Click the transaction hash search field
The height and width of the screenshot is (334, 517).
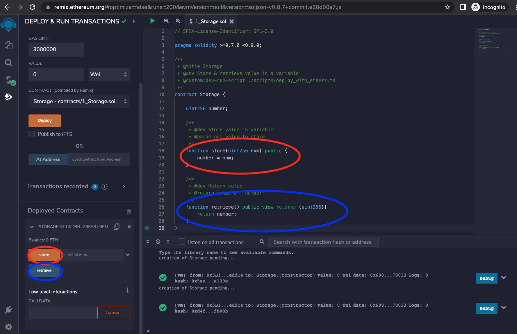(x=323, y=242)
